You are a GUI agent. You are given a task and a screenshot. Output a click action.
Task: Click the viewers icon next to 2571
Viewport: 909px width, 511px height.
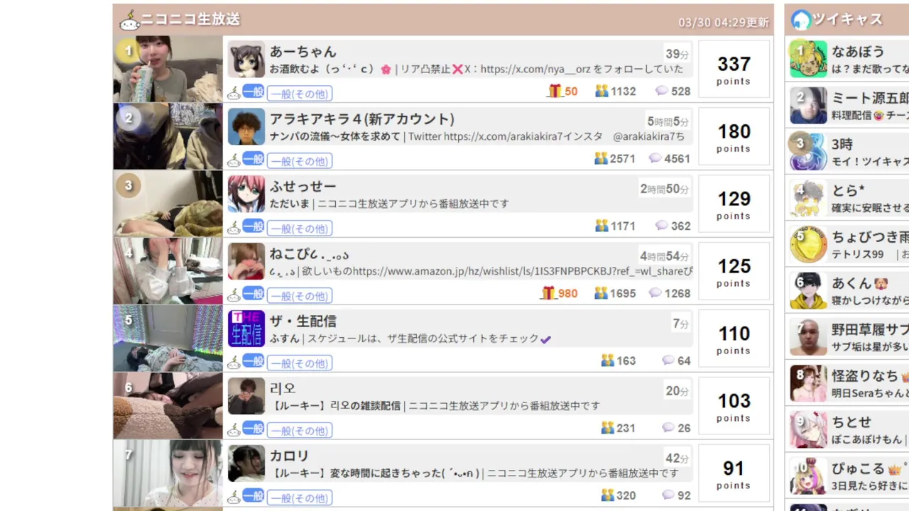[x=602, y=158]
